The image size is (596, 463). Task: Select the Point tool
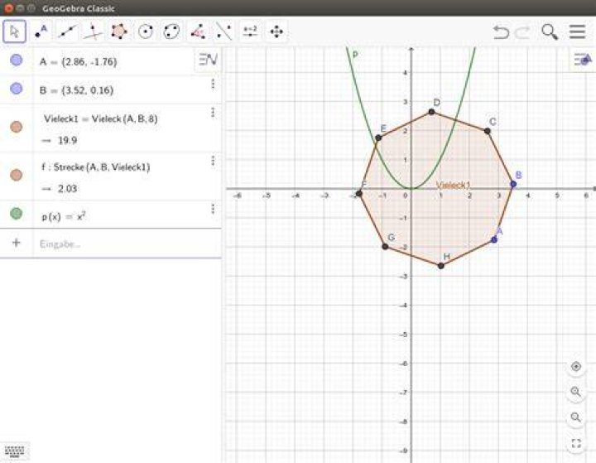pos(41,31)
